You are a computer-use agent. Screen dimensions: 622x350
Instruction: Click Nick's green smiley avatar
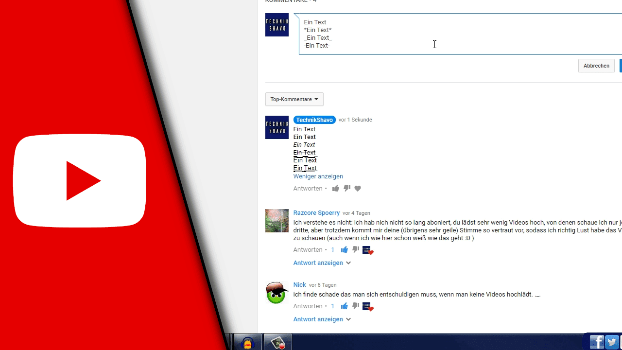277,293
